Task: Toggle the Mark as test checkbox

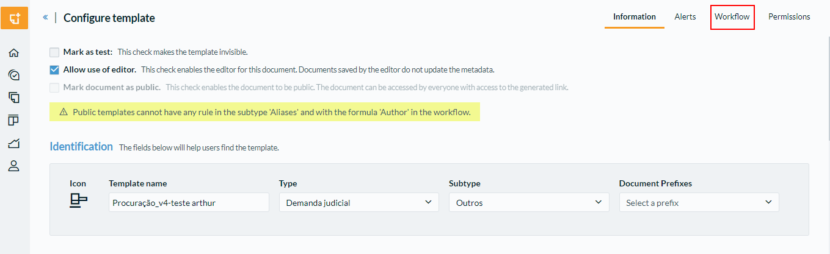Action: 54,52
